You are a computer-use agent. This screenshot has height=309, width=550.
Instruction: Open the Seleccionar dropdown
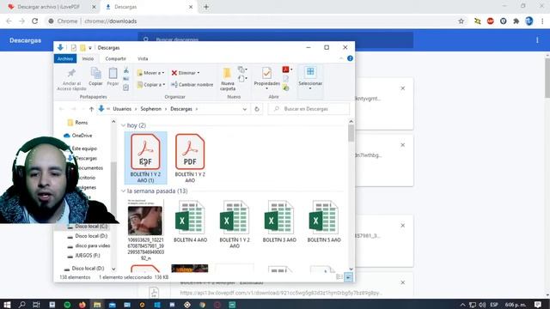[310, 78]
